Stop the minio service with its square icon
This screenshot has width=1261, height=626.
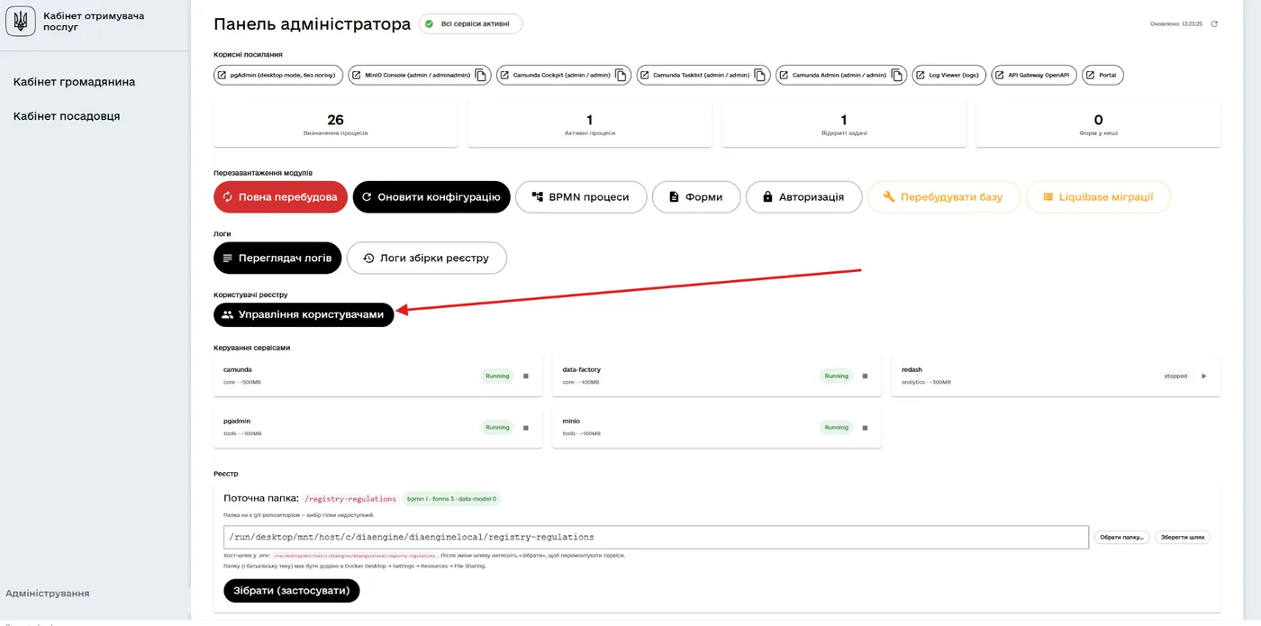(865, 427)
